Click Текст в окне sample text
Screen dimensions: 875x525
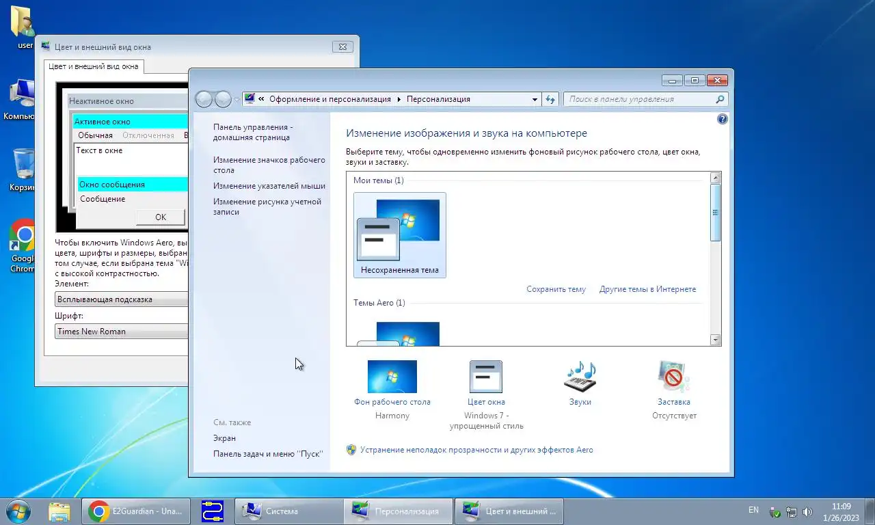(x=99, y=150)
